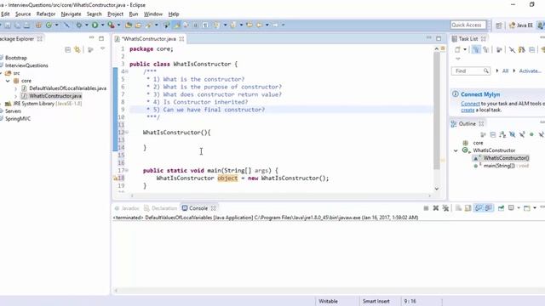Close the WhatIsConstructor.java editor tab
The height and width of the screenshot is (306, 545).
click(181, 39)
